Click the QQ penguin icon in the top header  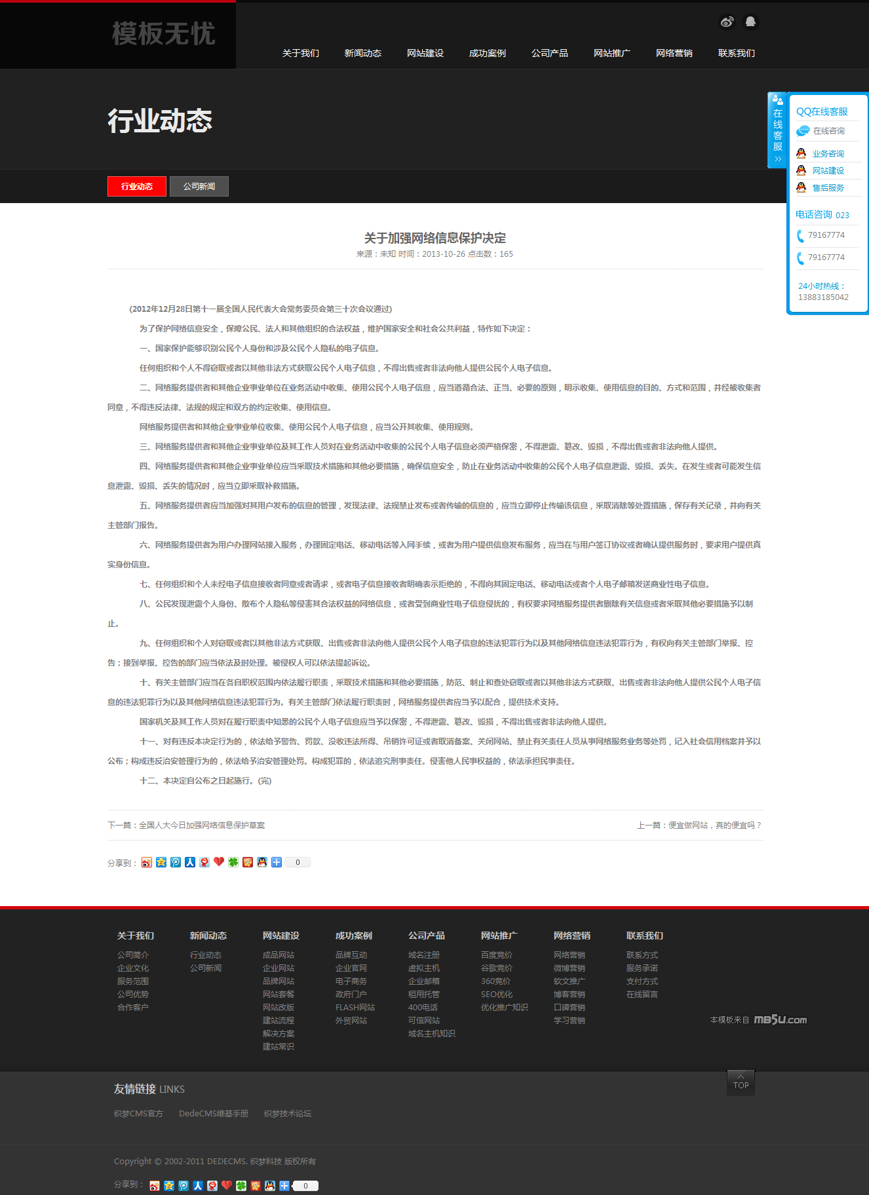pyautogui.click(x=750, y=22)
